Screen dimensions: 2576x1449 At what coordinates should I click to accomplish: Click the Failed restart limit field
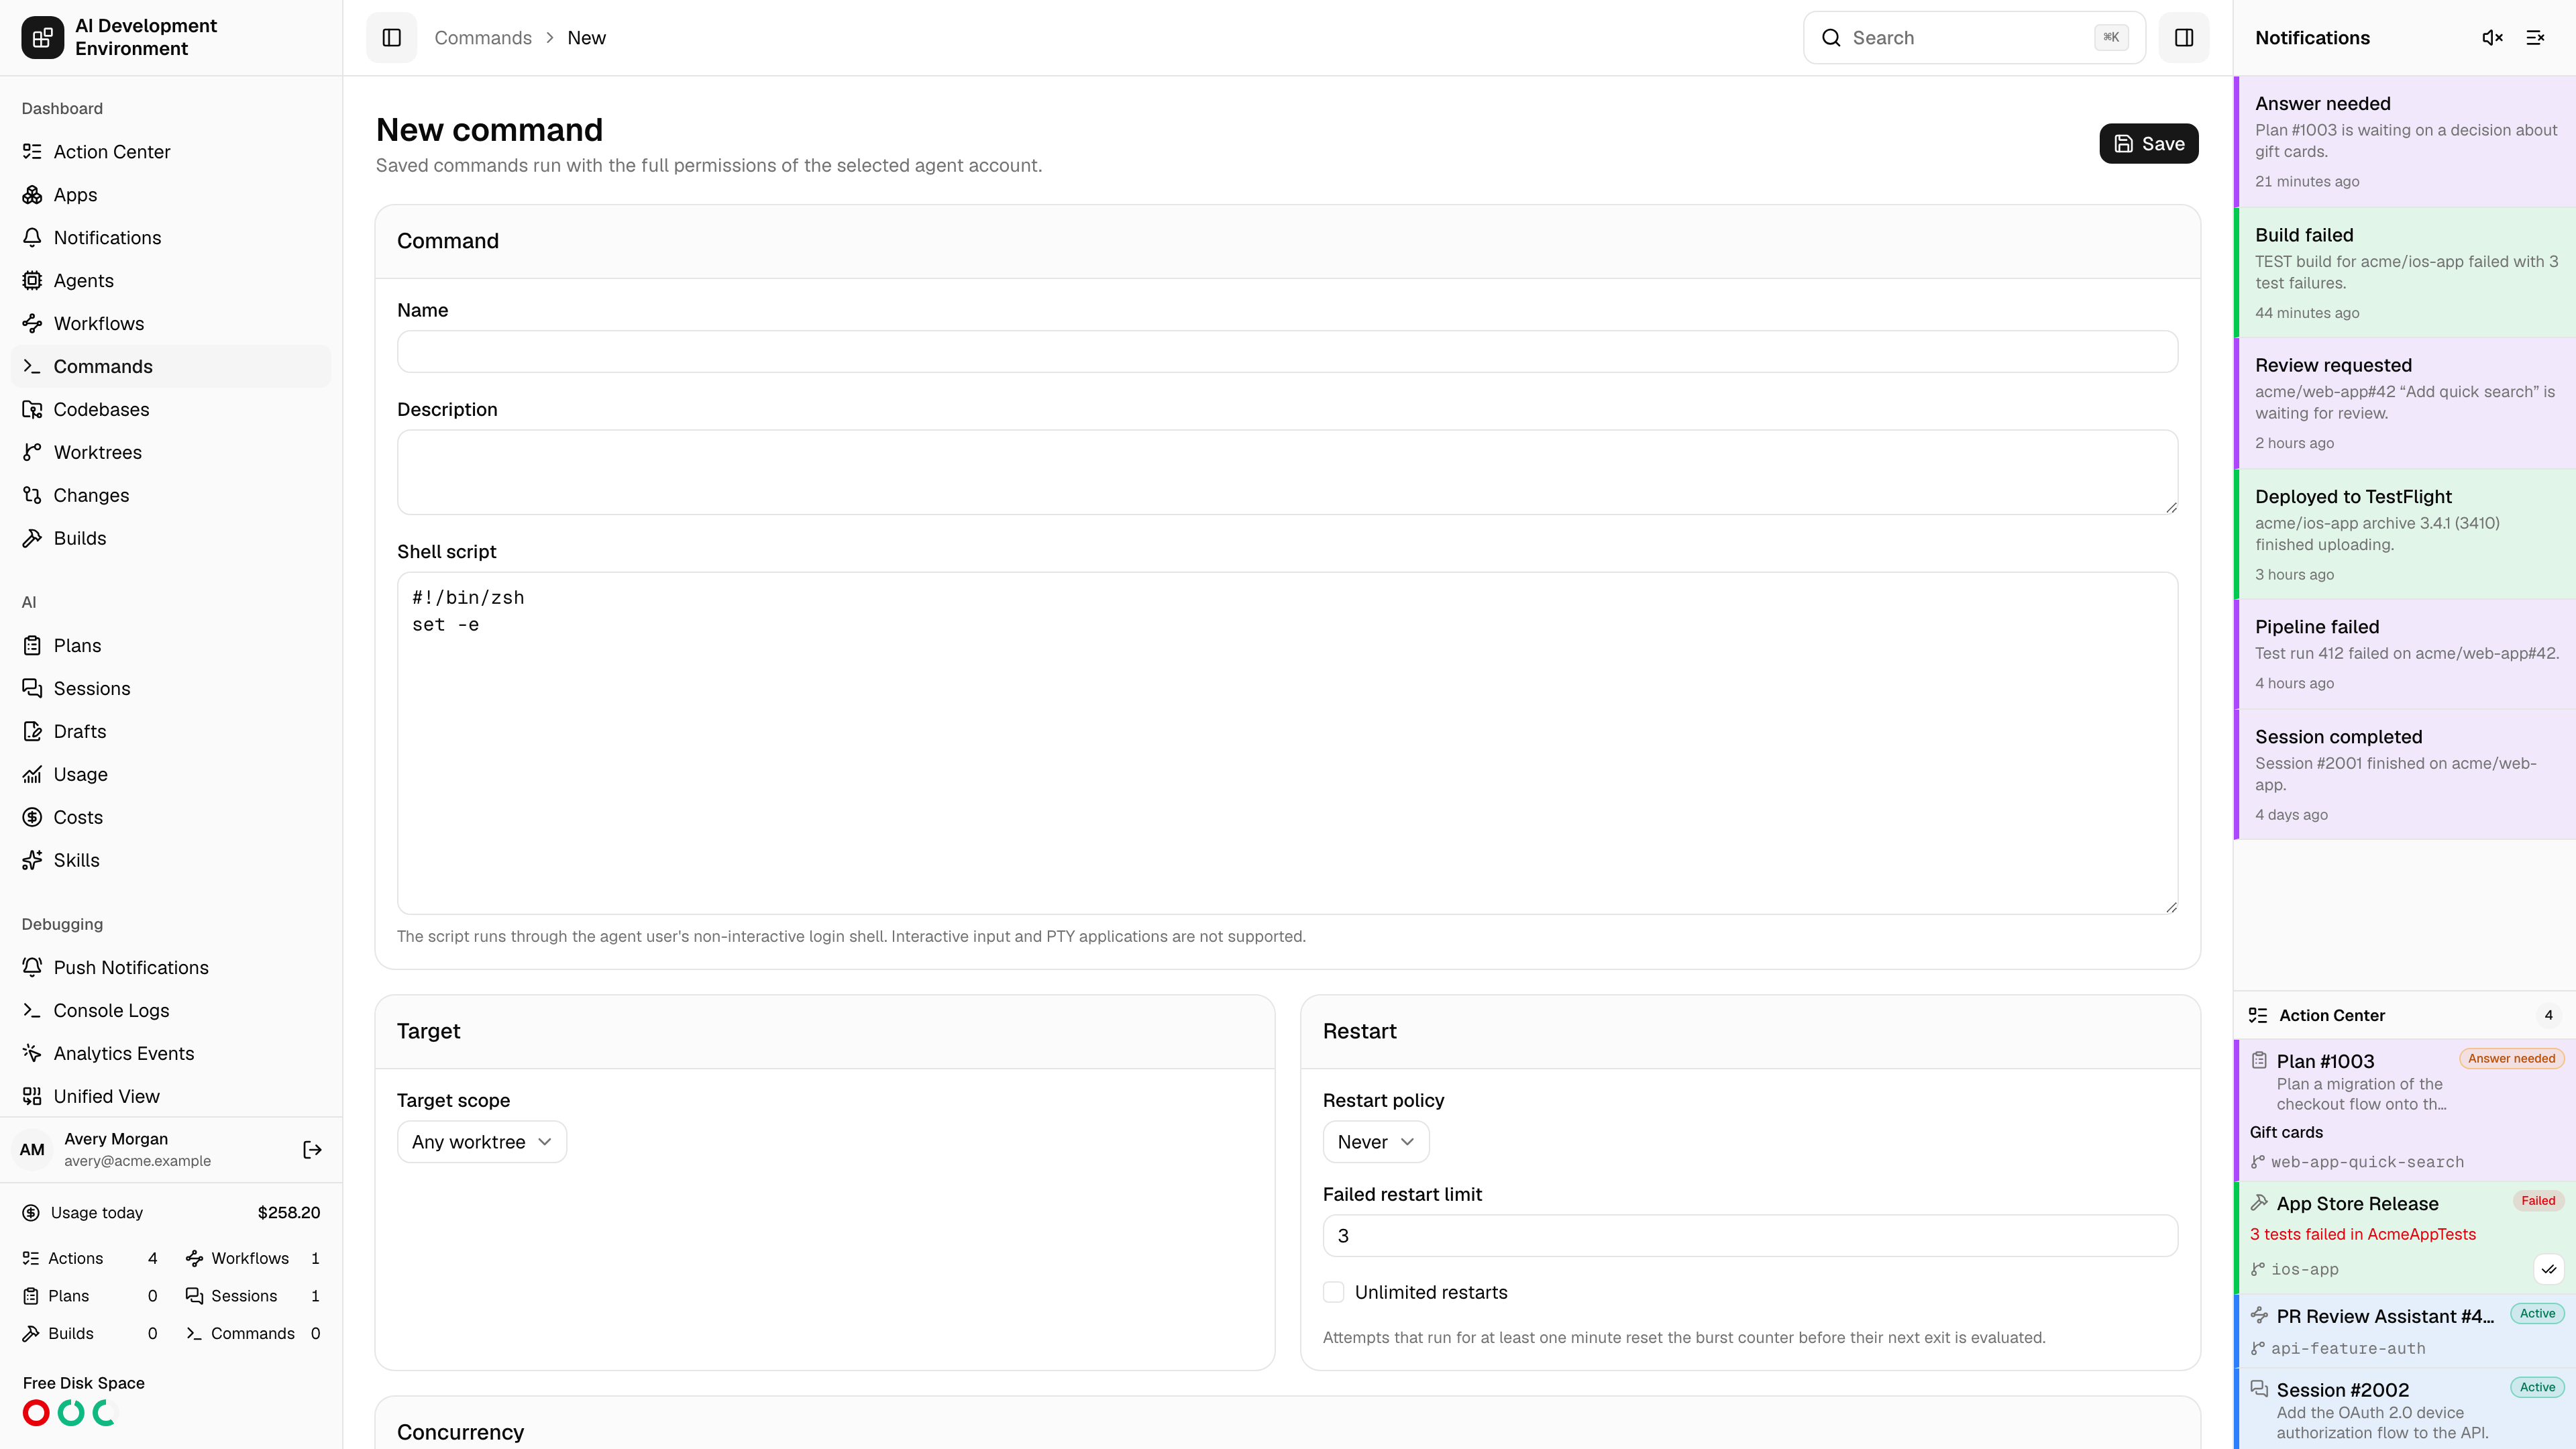[1750, 1236]
